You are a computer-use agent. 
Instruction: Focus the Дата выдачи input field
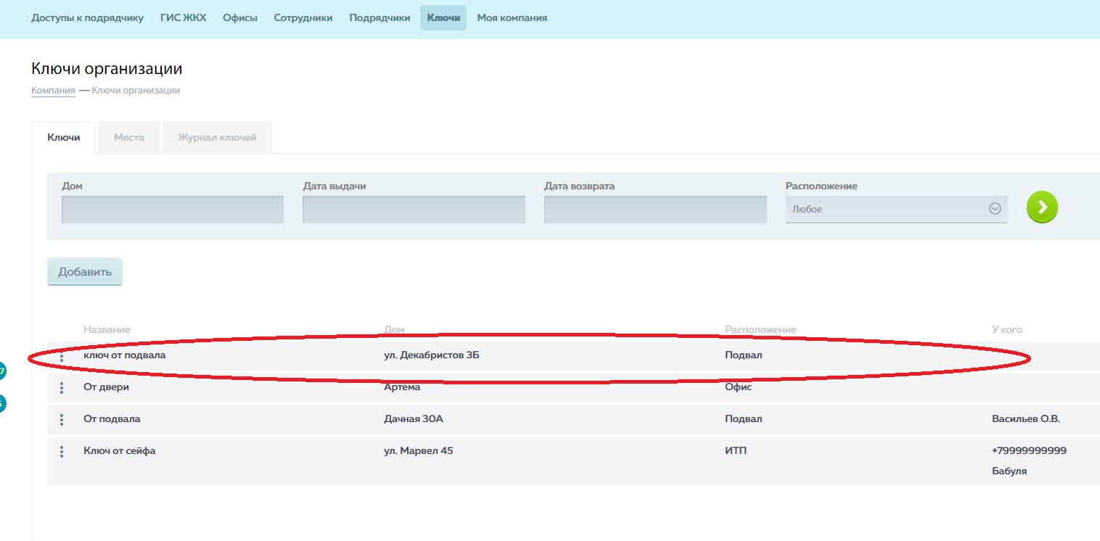pos(414,210)
